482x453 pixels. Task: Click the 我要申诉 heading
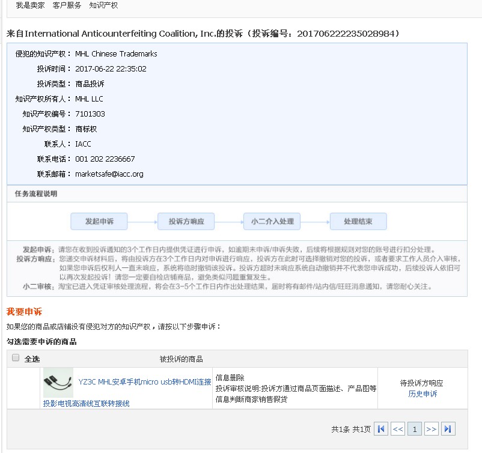click(24, 312)
